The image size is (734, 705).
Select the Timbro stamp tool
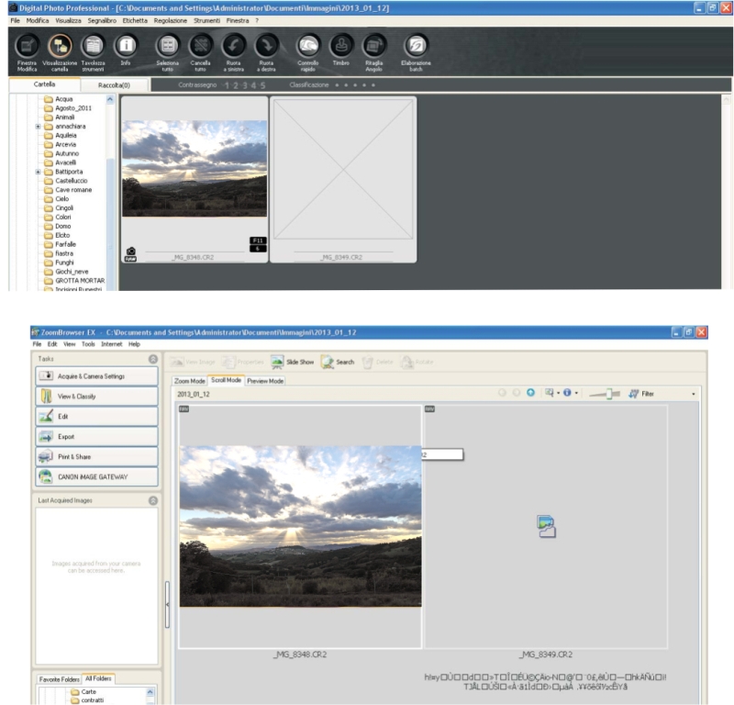[340, 47]
